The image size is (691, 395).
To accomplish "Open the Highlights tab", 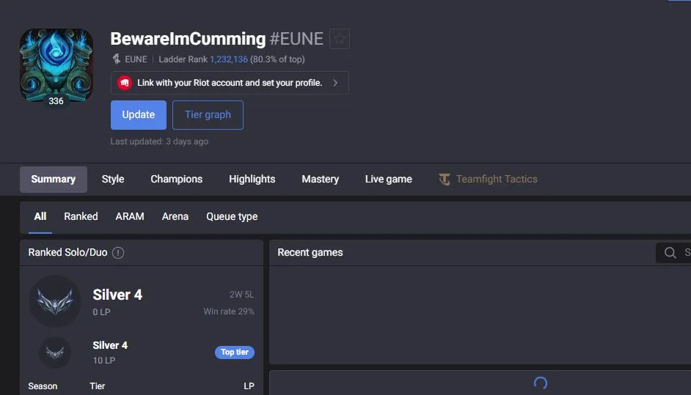I will pyautogui.click(x=252, y=180).
